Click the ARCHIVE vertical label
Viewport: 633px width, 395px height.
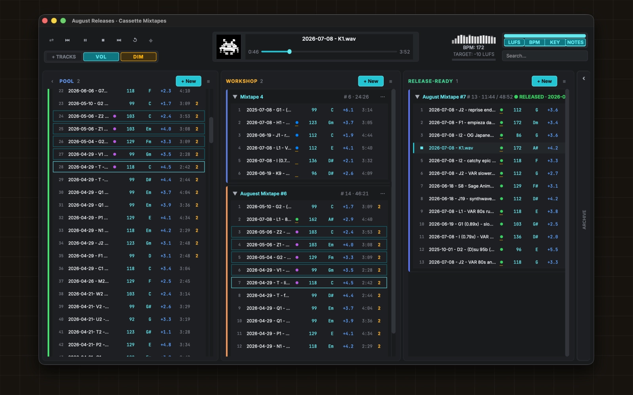[584, 220]
